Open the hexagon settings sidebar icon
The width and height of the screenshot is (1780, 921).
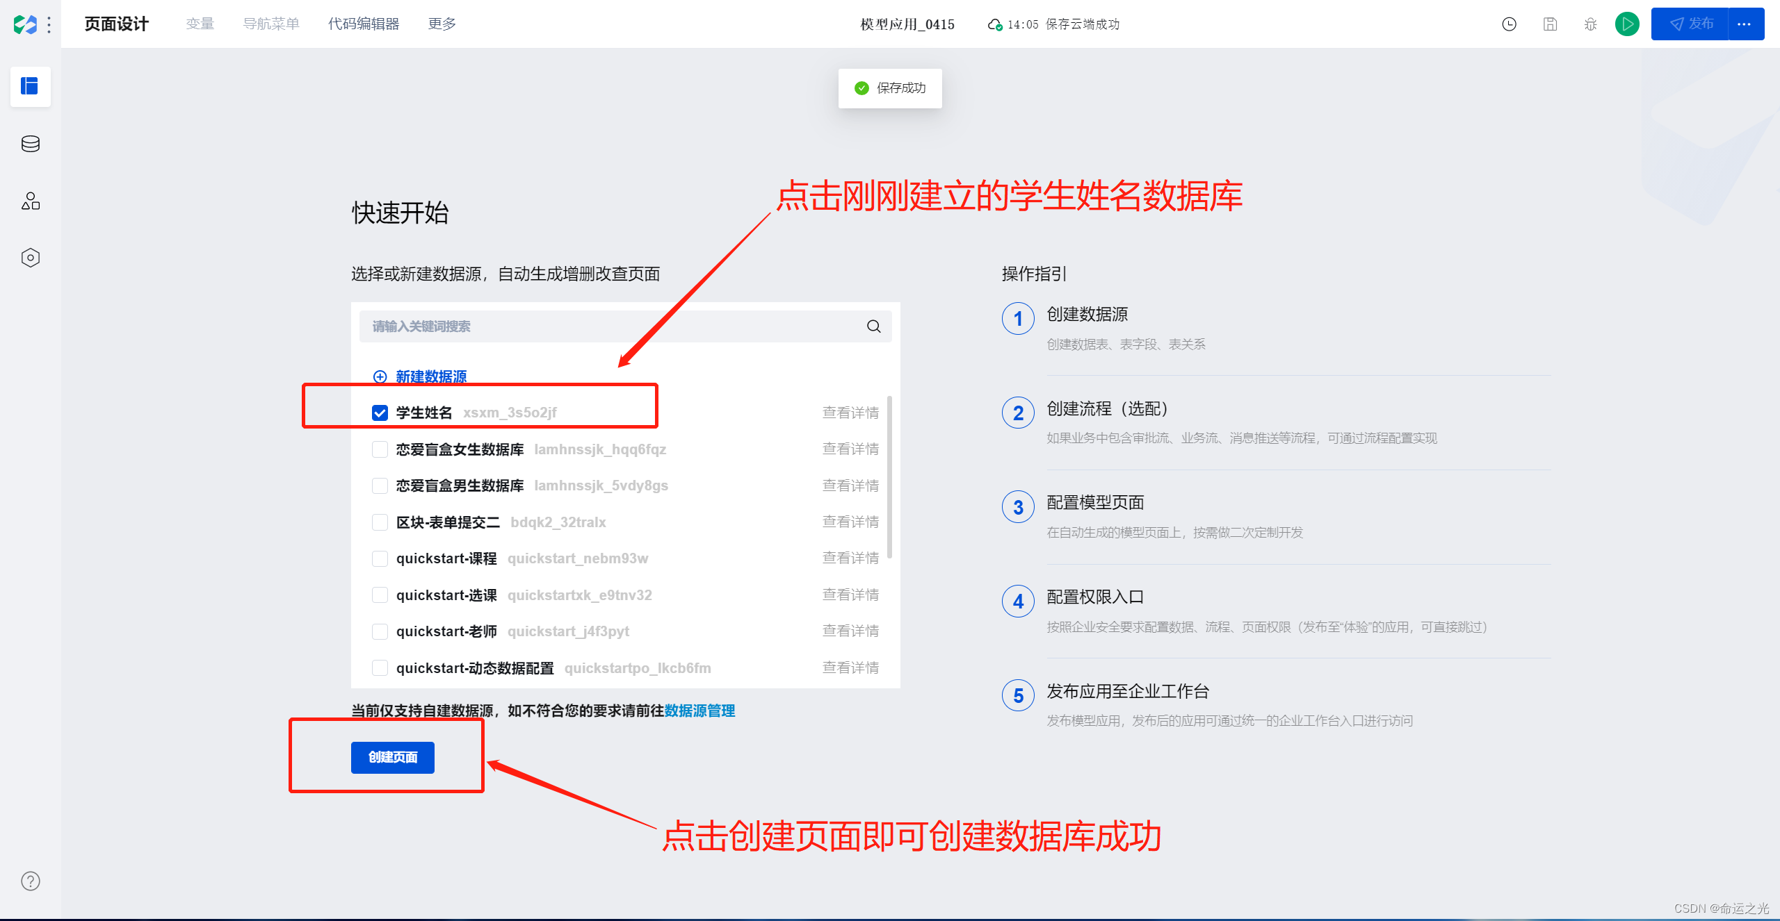click(x=30, y=258)
